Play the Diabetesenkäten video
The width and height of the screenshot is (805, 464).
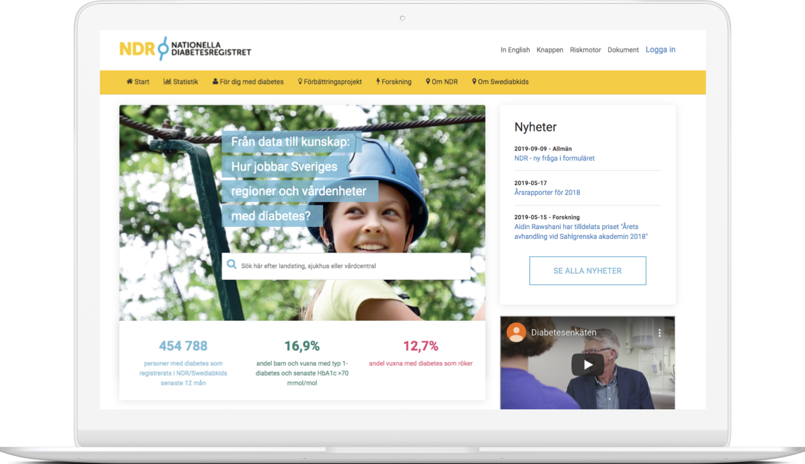click(588, 364)
